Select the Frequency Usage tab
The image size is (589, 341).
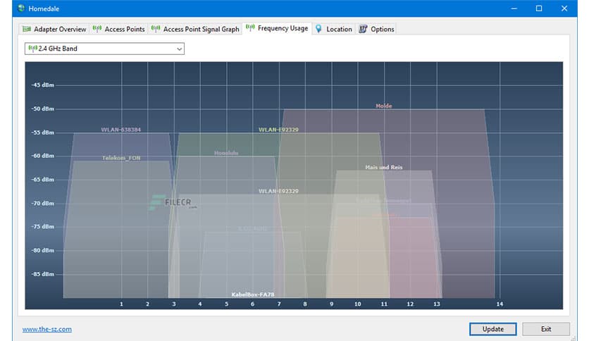(278, 29)
